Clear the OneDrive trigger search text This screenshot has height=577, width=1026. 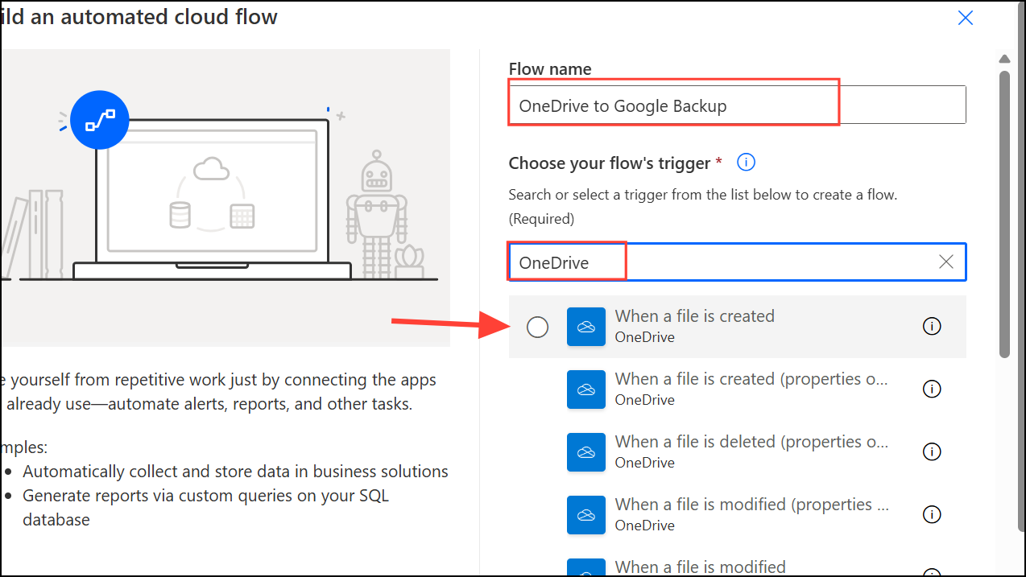pos(946,262)
